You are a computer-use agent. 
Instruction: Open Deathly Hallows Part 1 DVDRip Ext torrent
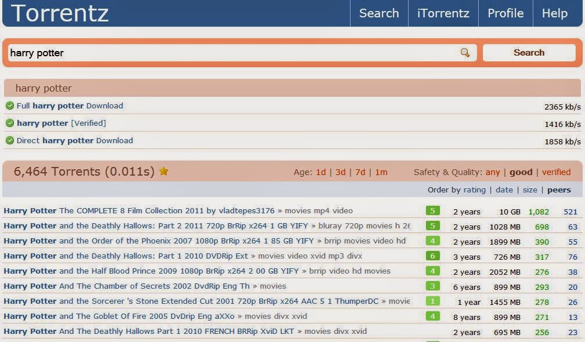pos(125,256)
